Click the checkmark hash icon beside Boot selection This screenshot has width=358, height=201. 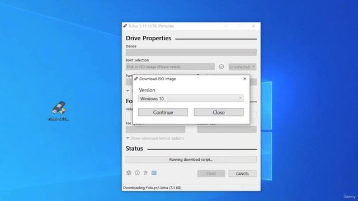coord(222,67)
